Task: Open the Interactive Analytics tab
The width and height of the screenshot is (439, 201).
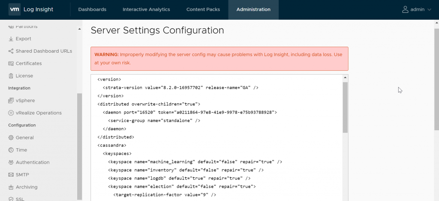Action: [x=146, y=9]
